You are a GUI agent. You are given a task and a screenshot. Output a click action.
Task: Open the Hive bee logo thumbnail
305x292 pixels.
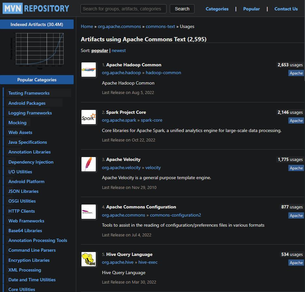coord(89,259)
